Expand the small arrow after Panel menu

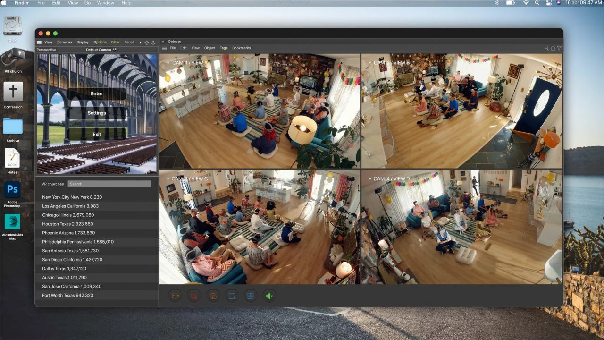tap(140, 42)
